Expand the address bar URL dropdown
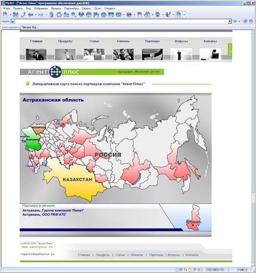This screenshot has width=256, height=273. click(x=230, y=21)
